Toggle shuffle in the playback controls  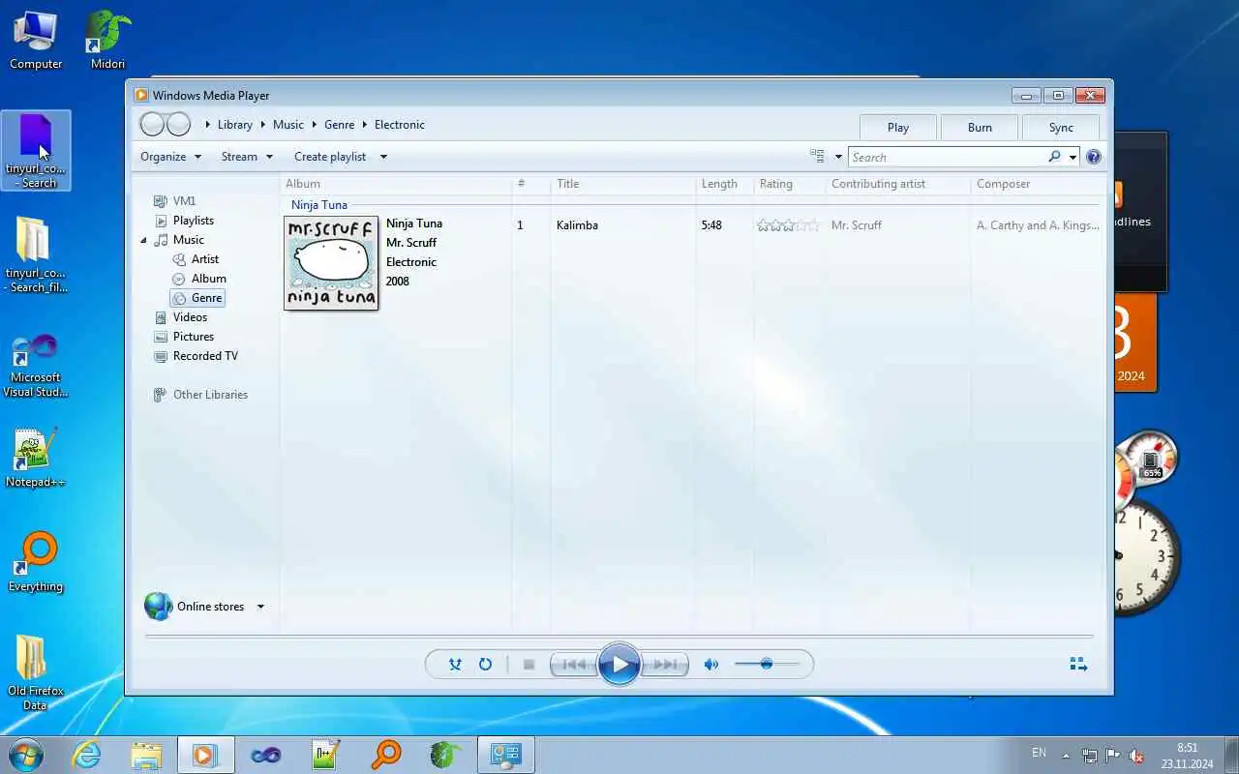pos(455,665)
